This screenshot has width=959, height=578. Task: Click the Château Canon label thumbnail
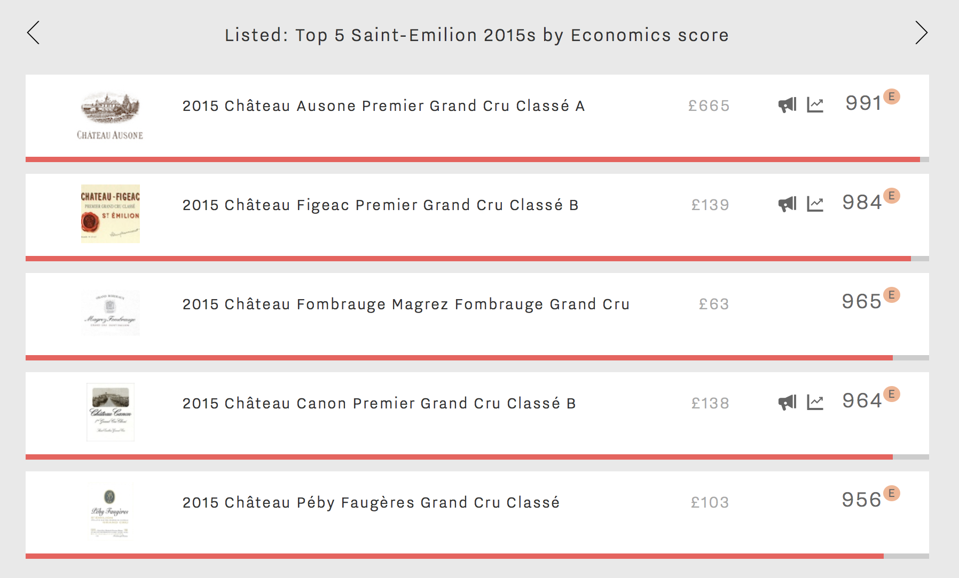pyautogui.click(x=111, y=412)
